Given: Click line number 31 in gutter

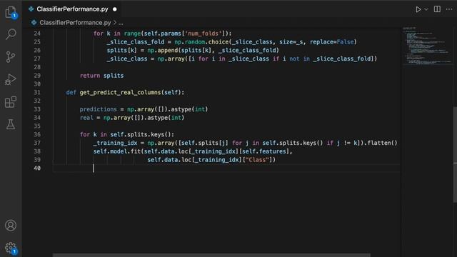Looking at the screenshot, I should (37, 92).
